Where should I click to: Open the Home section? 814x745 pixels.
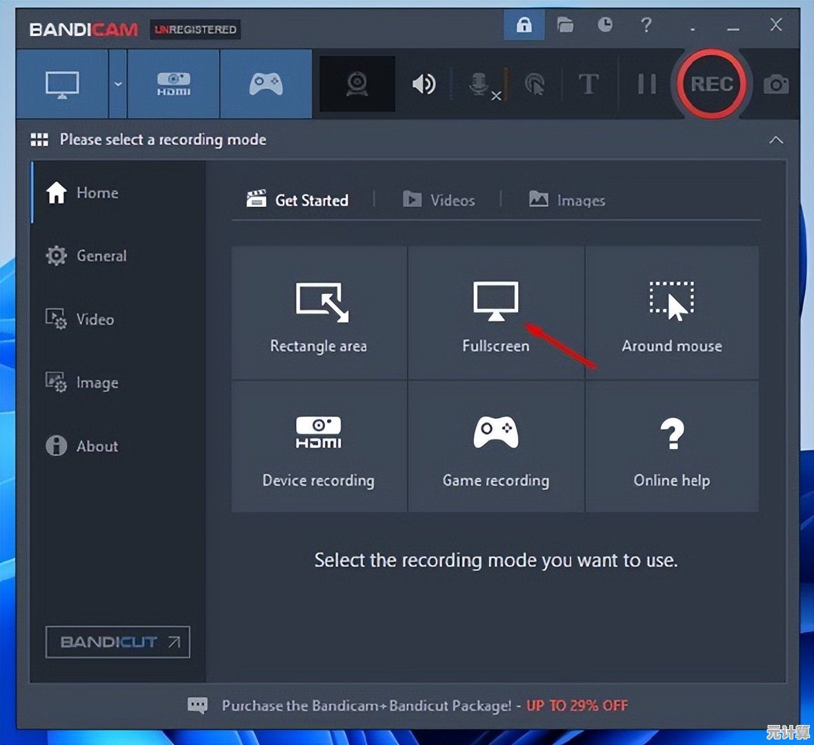[119, 192]
